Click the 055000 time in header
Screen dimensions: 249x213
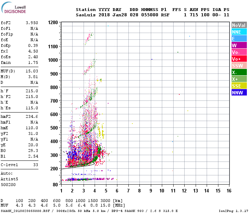pos(150,15)
